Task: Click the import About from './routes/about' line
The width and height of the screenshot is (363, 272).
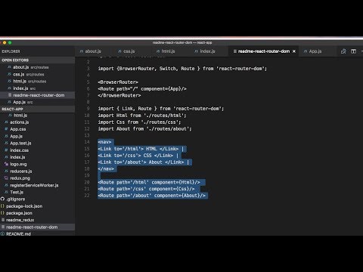Action: point(144,128)
